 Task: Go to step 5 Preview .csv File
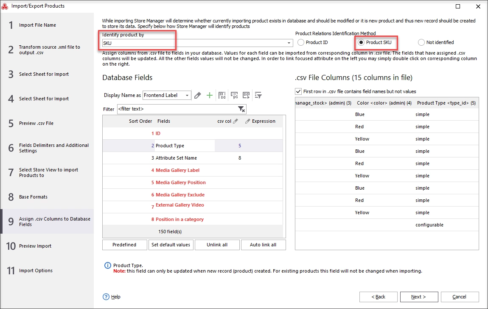pos(47,123)
